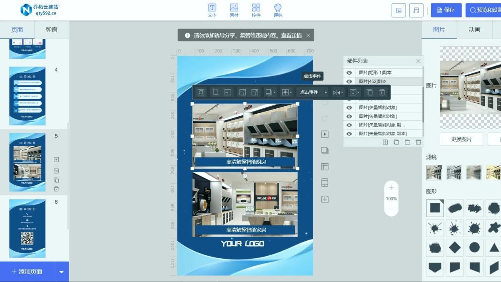The height and width of the screenshot is (282, 501).
Task: Toggle eye of 图片[矢量智能对象 副… row
Action: pyautogui.click(x=349, y=125)
